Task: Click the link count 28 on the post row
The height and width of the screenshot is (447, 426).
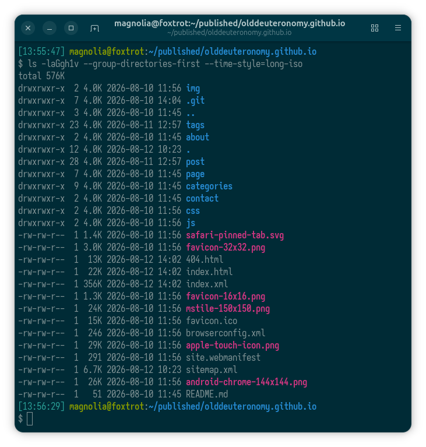Action: pos(74,161)
